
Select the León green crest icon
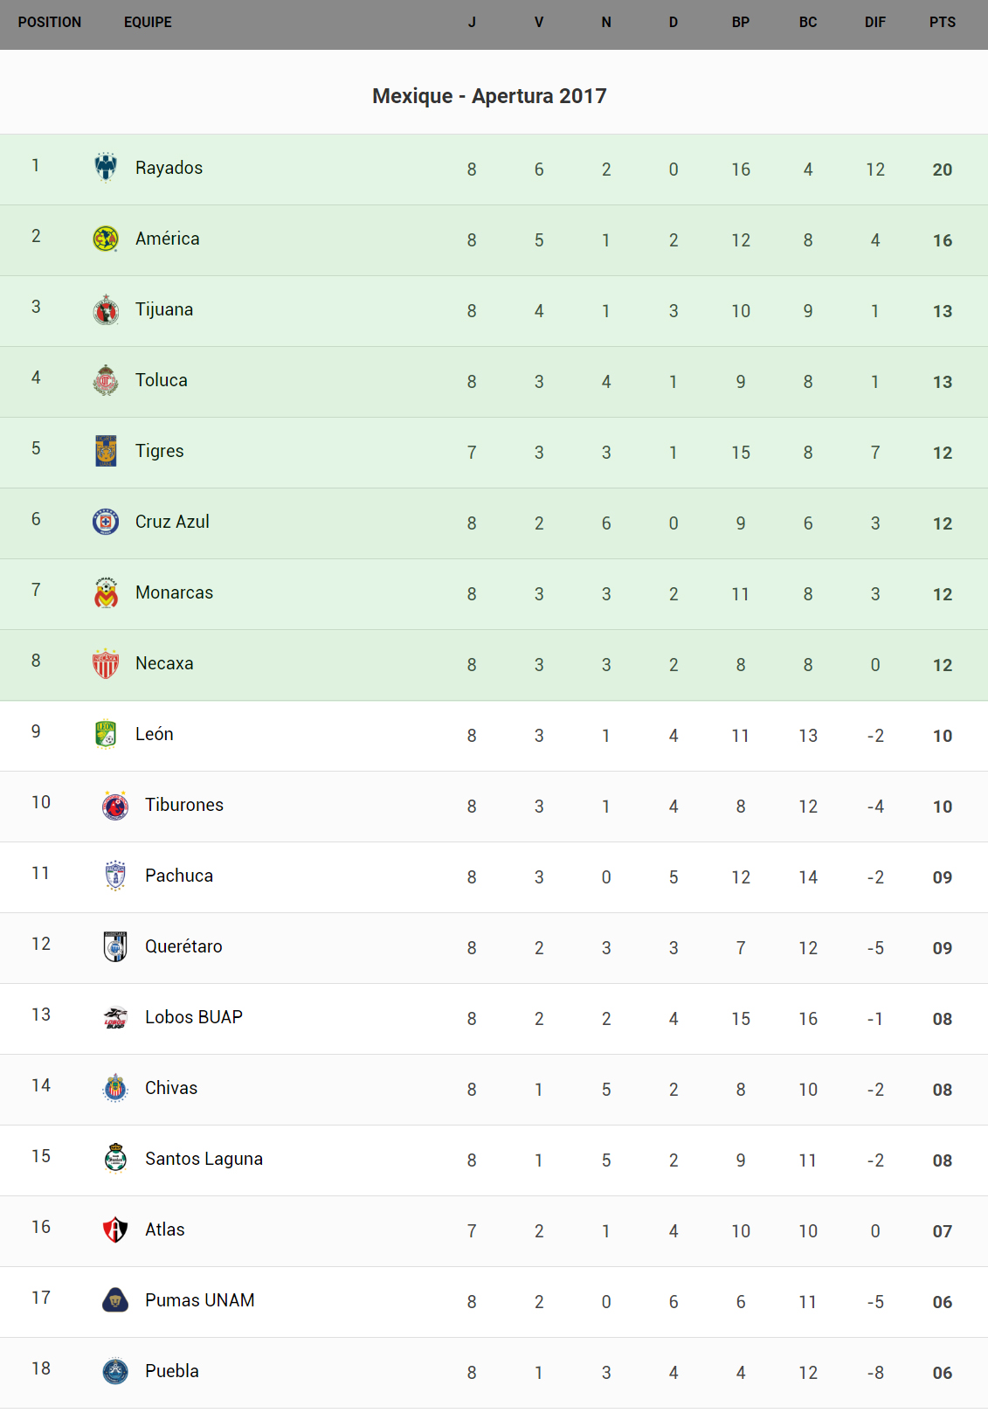pos(106,734)
